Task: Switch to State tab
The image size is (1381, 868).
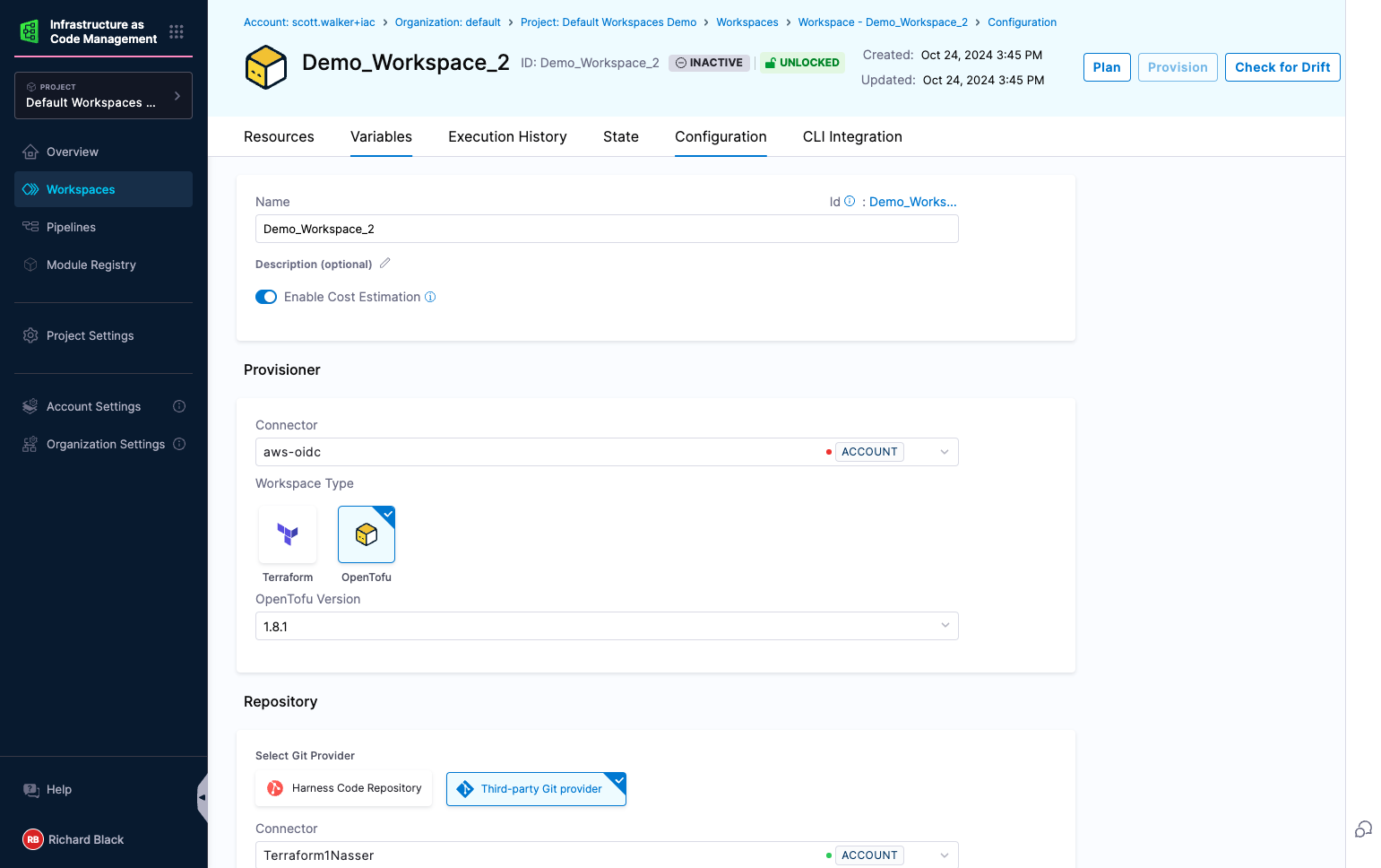Action: 621,136
